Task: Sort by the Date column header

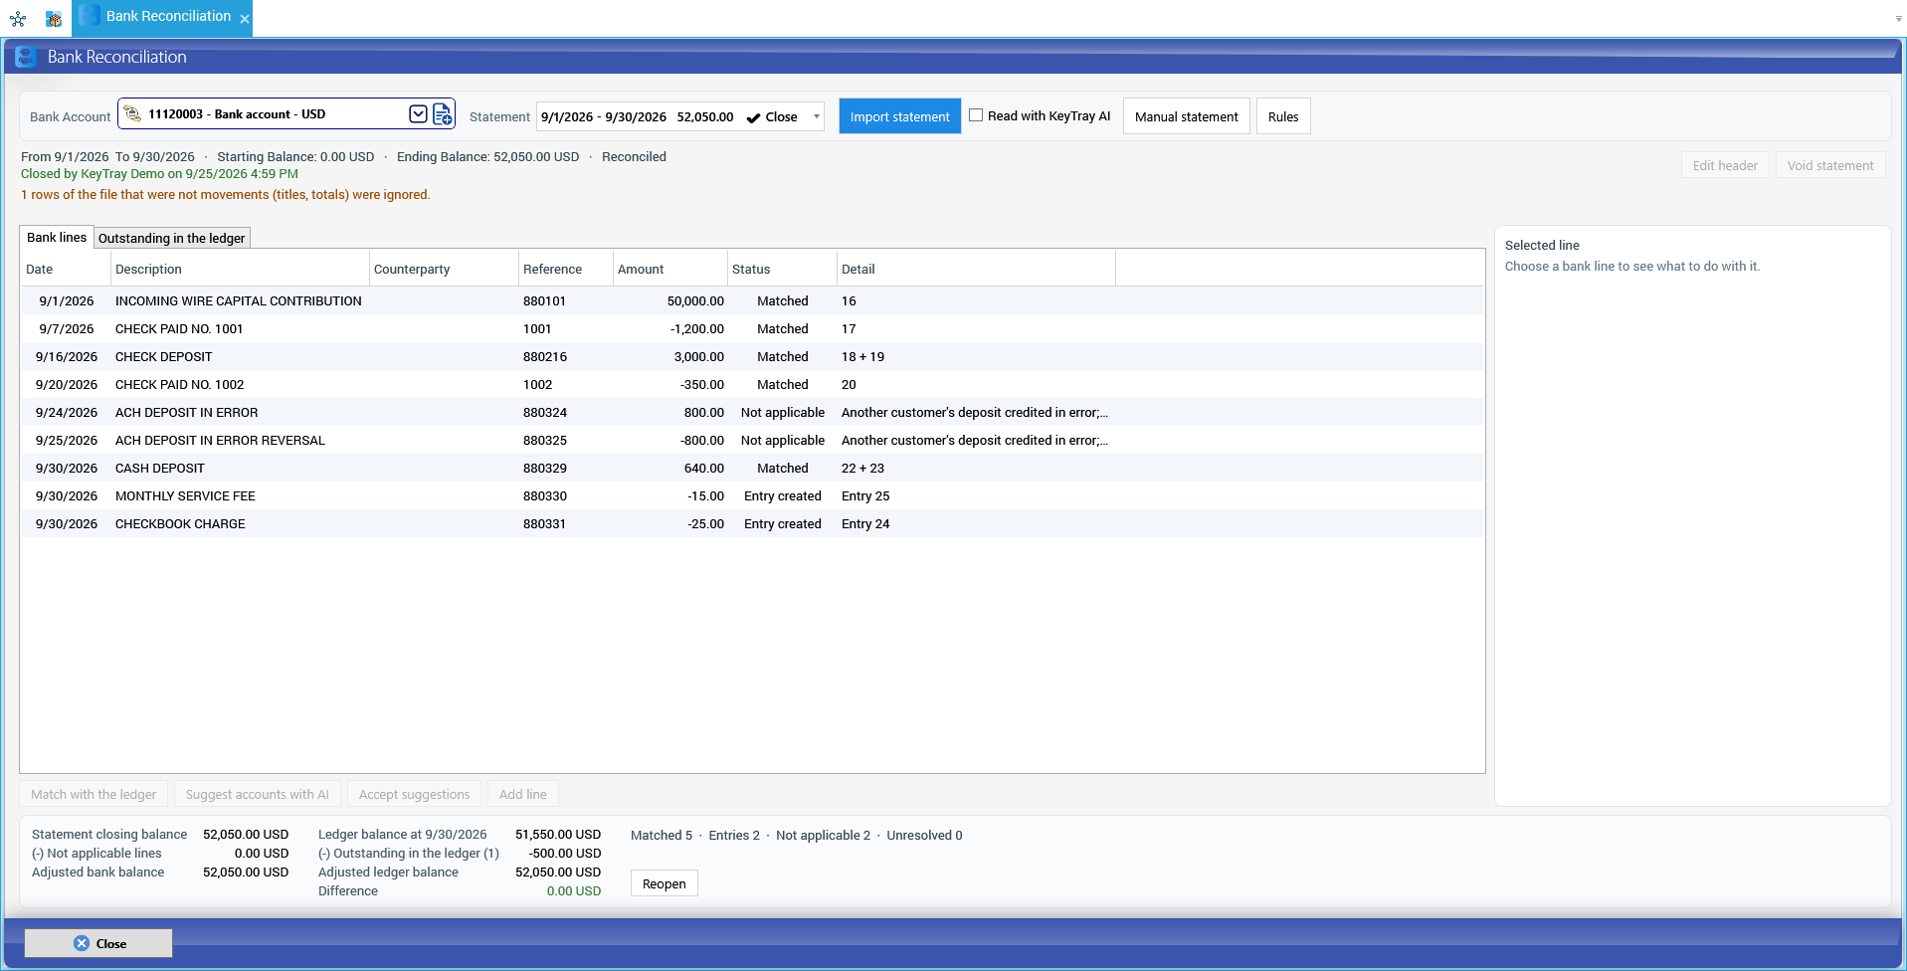Action: [66, 269]
